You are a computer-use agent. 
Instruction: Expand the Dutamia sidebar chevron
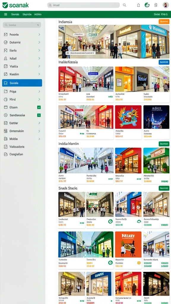point(39,42)
